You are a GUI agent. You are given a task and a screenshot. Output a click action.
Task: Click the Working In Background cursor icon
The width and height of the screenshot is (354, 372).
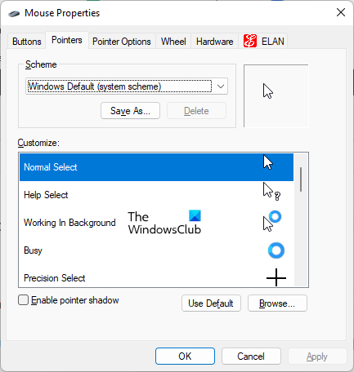click(272, 221)
